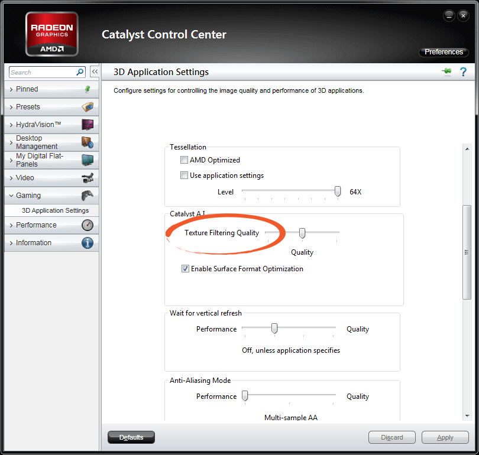Click the Wait for vertical refresh slider handle
This screenshot has height=455, width=479.
point(274,329)
